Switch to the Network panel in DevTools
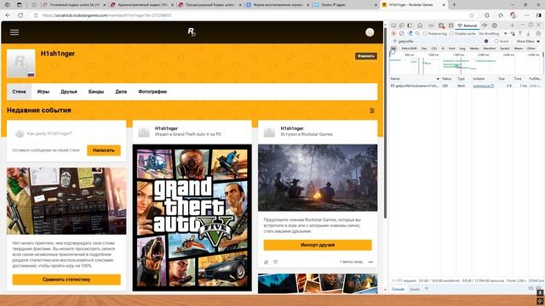Screen dimensions: 545x306 [468, 25]
